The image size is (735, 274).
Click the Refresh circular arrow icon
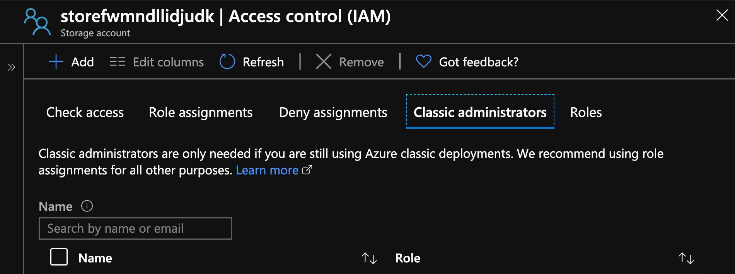[x=227, y=62]
